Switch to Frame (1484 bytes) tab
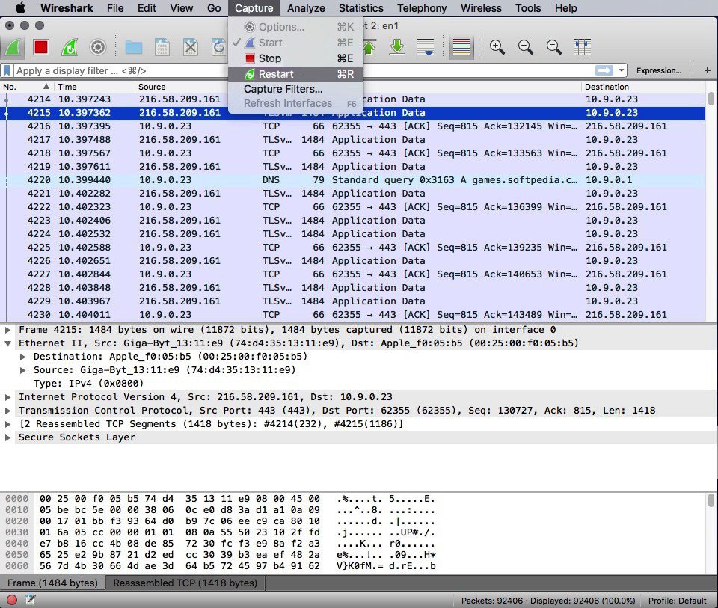The width and height of the screenshot is (718, 608). click(x=52, y=583)
